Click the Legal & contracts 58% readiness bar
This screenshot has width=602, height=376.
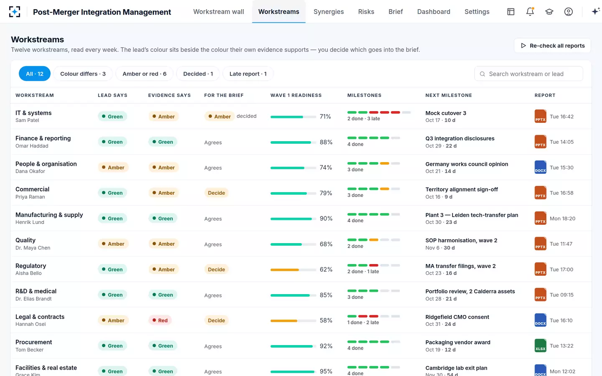click(293, 320)
